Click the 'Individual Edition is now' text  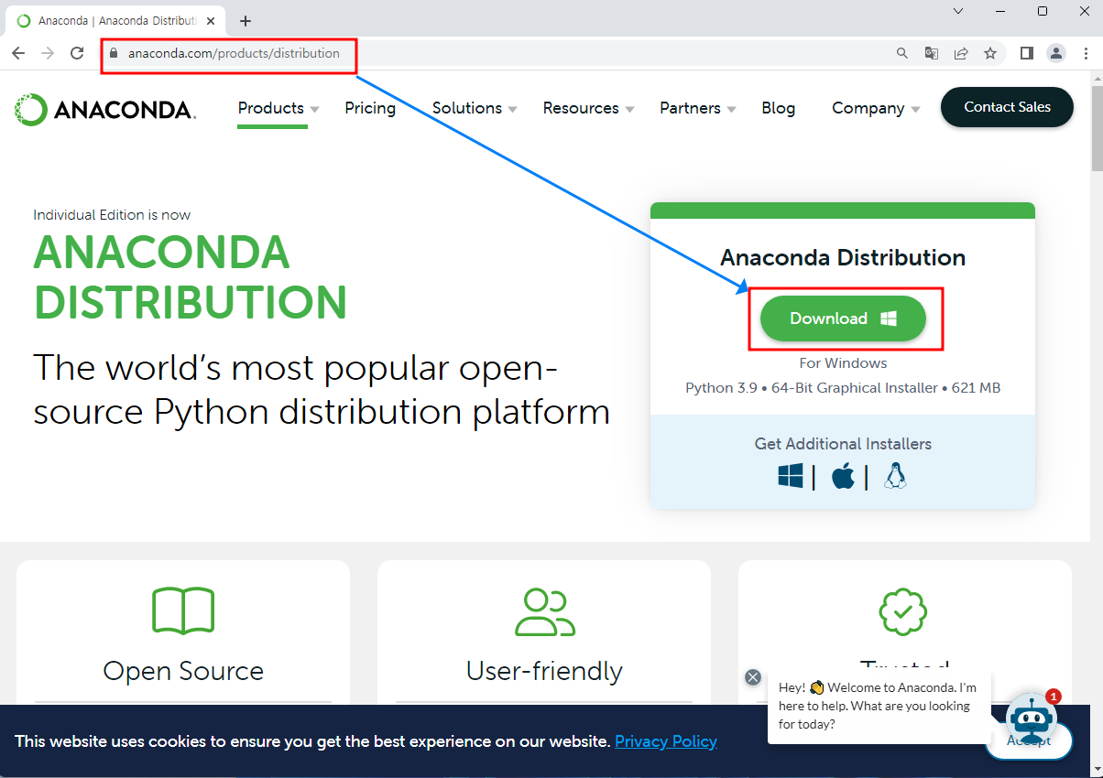click(x=112, y=215)
